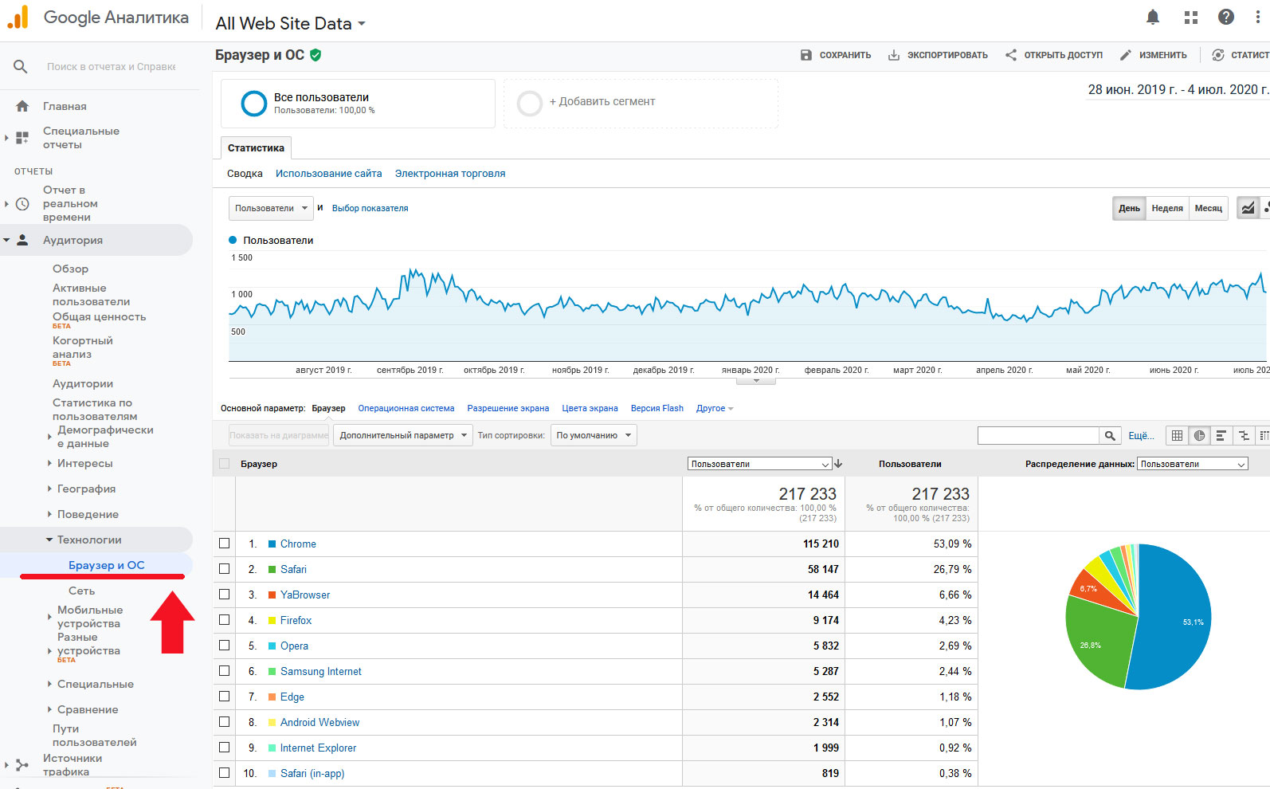Click the Audience person icon
Image resolution: width=1270 pixels, height=789 pixels.
tap(22, 240)
